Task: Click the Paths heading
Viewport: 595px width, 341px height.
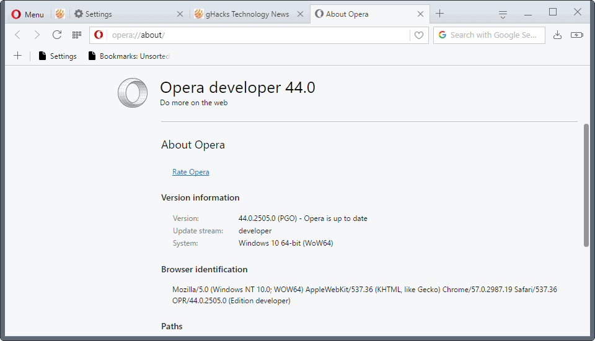Action: [x=172, y=326]
